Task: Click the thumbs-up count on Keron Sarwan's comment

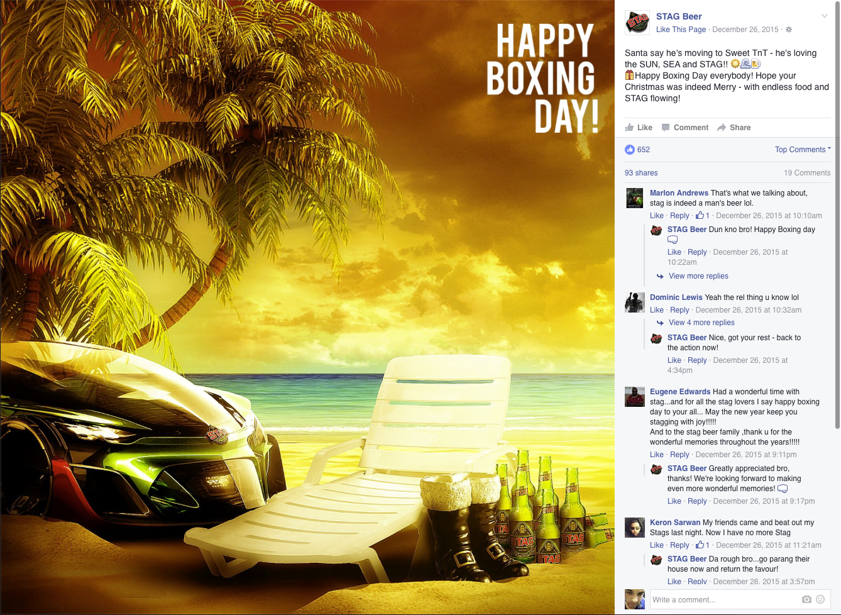Action: [703, 545]
